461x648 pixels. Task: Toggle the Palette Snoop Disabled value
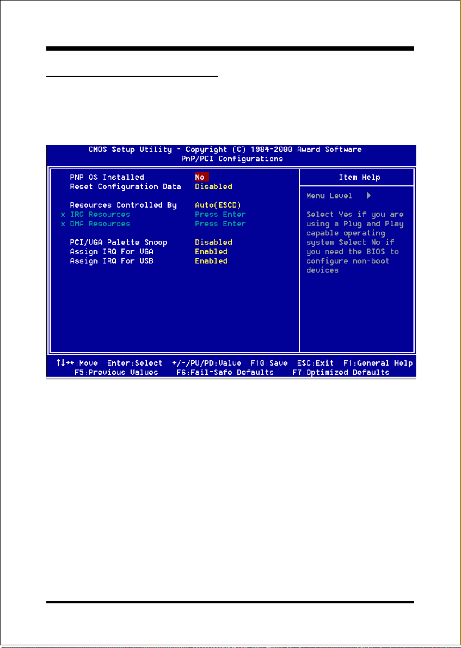click(x=213, y=242)
